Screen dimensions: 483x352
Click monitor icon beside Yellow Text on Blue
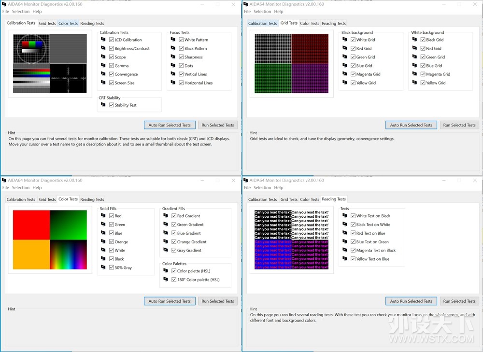pyautogui.click(x=345, y=259)
